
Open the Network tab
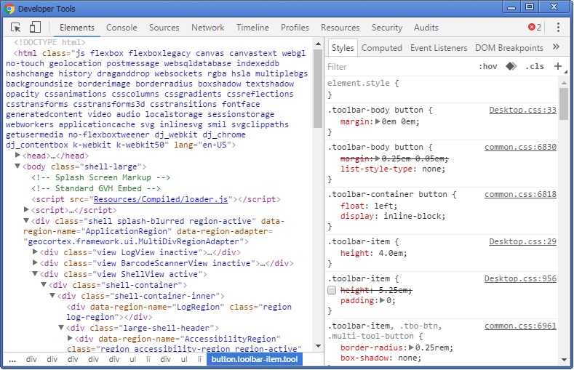pyautogui.click(x=207, y=28)
